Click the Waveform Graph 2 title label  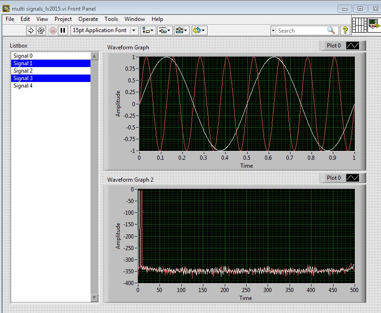[130, 180]
